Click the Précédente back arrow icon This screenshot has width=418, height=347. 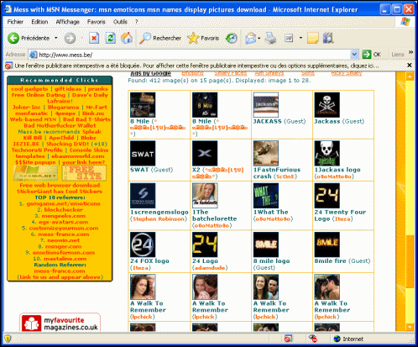[13, 38]
